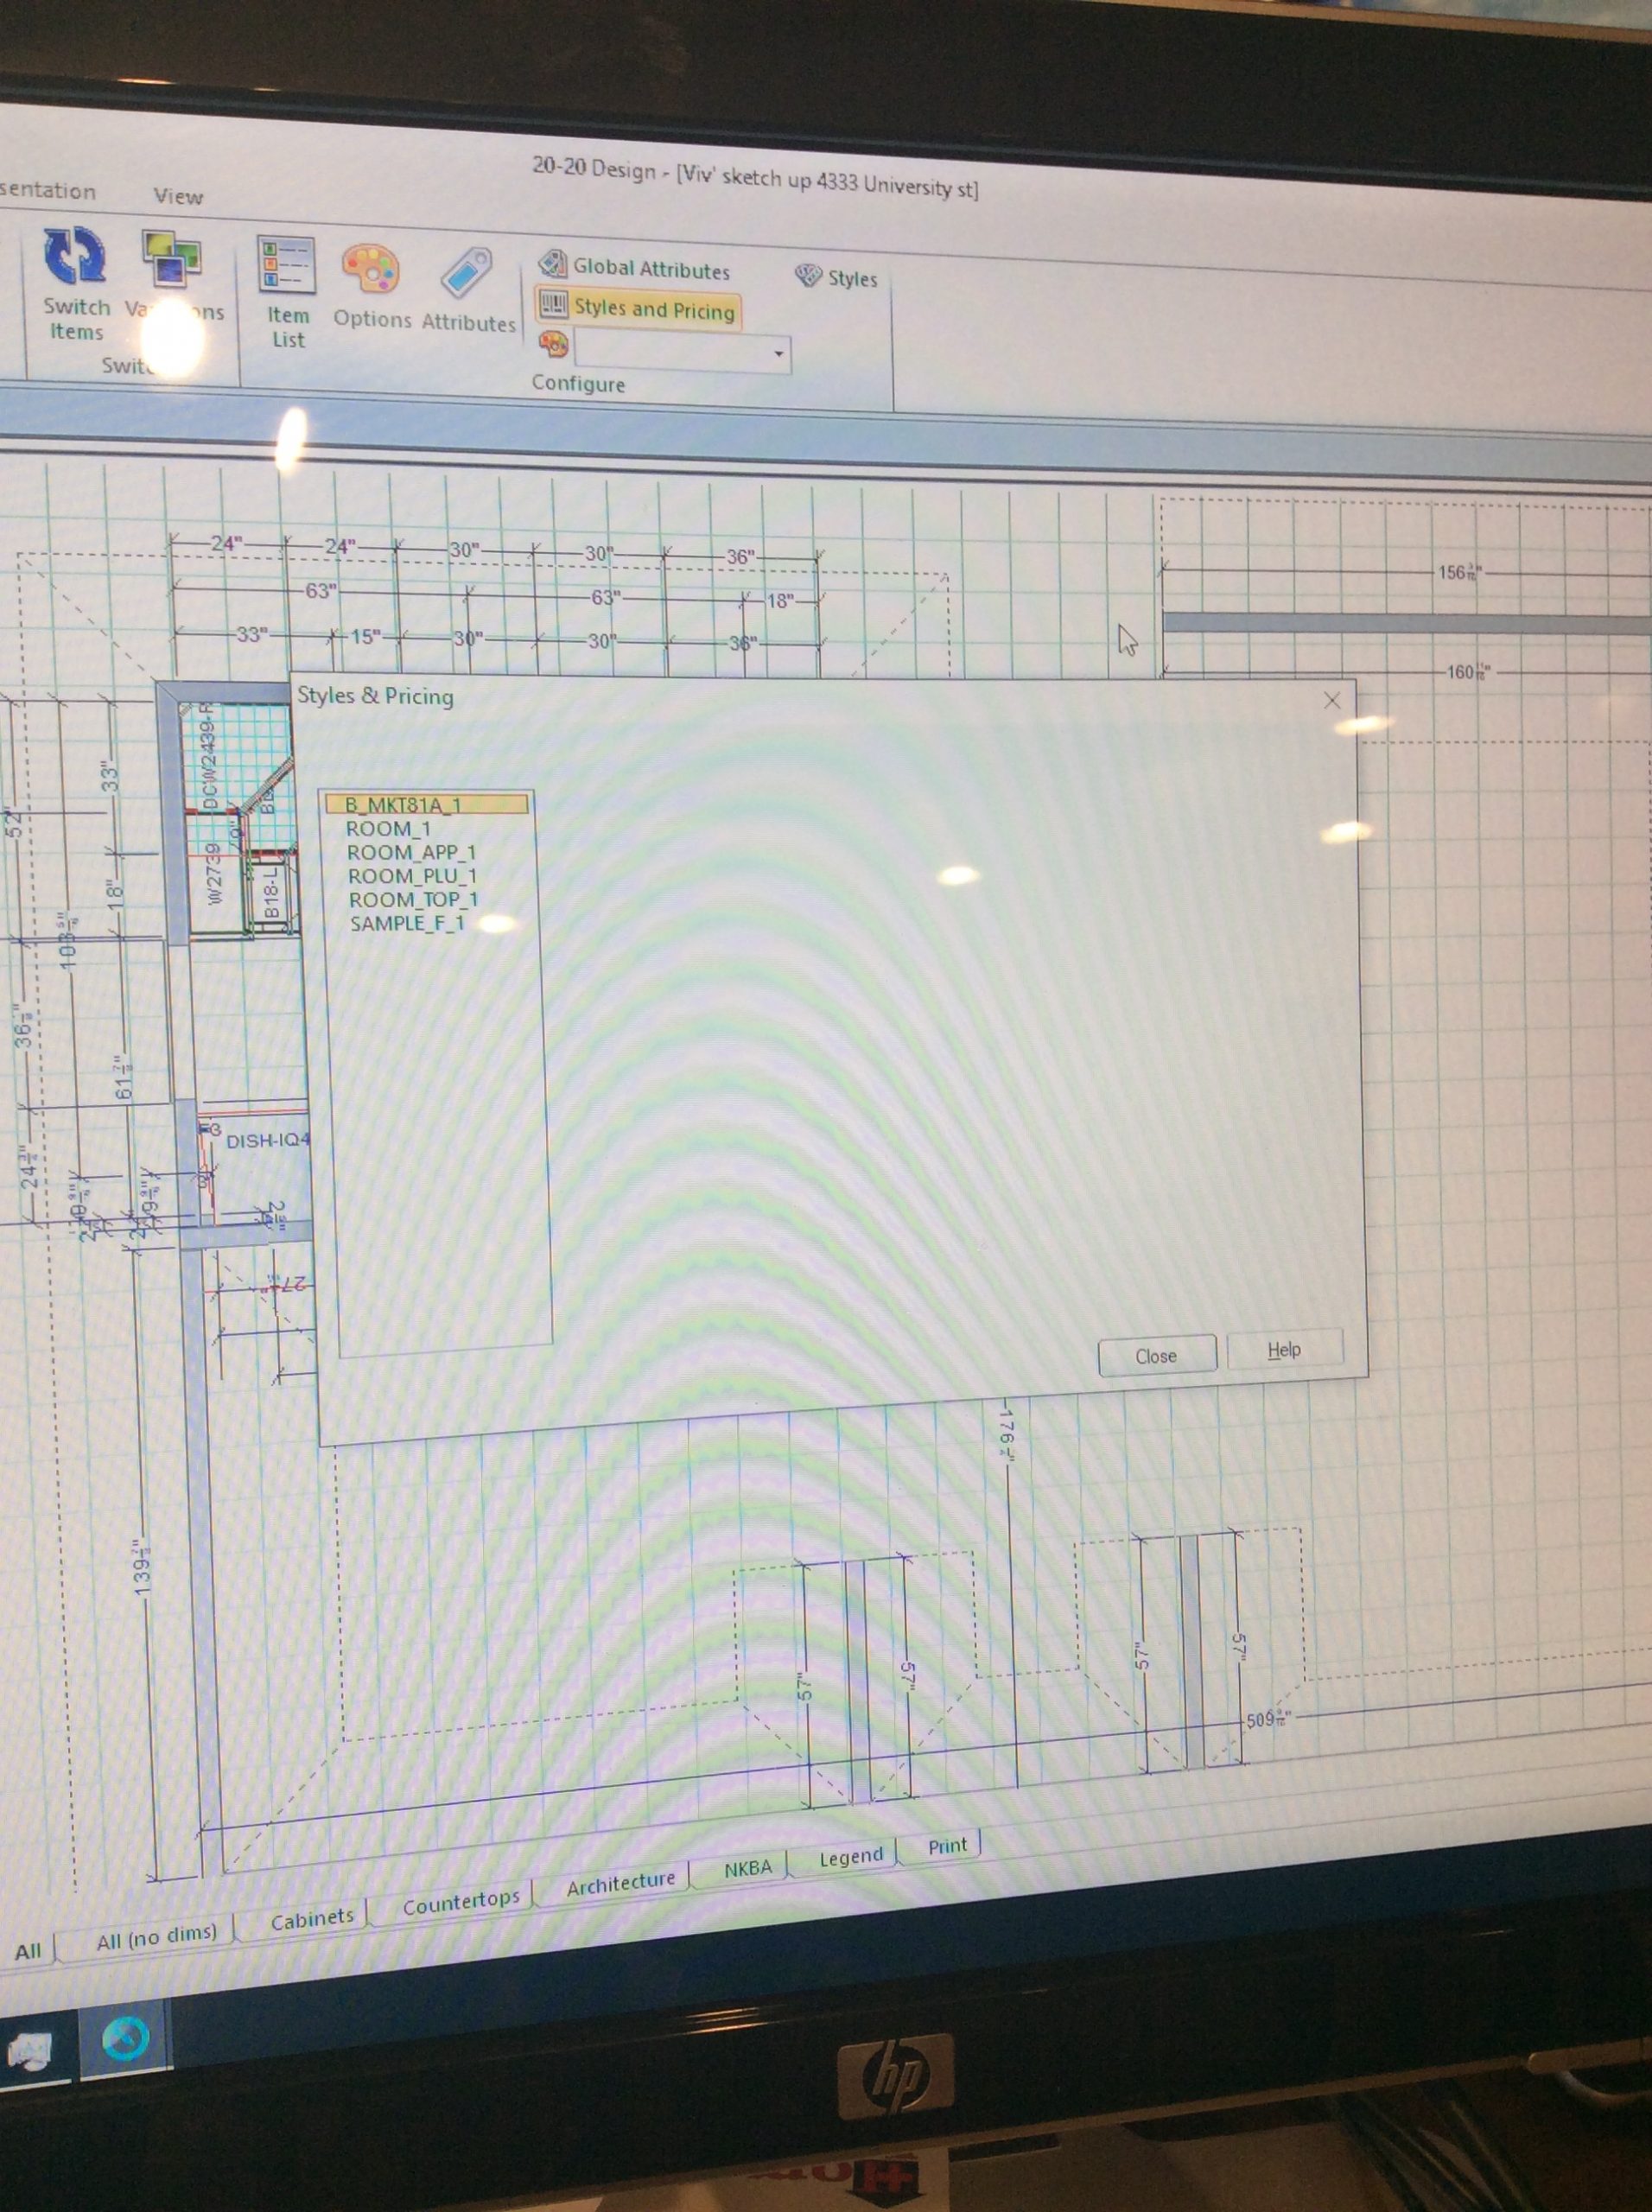Select ROOM_TOP_1 list entry
The image size is (1652, 2212).
pos(413,900)
